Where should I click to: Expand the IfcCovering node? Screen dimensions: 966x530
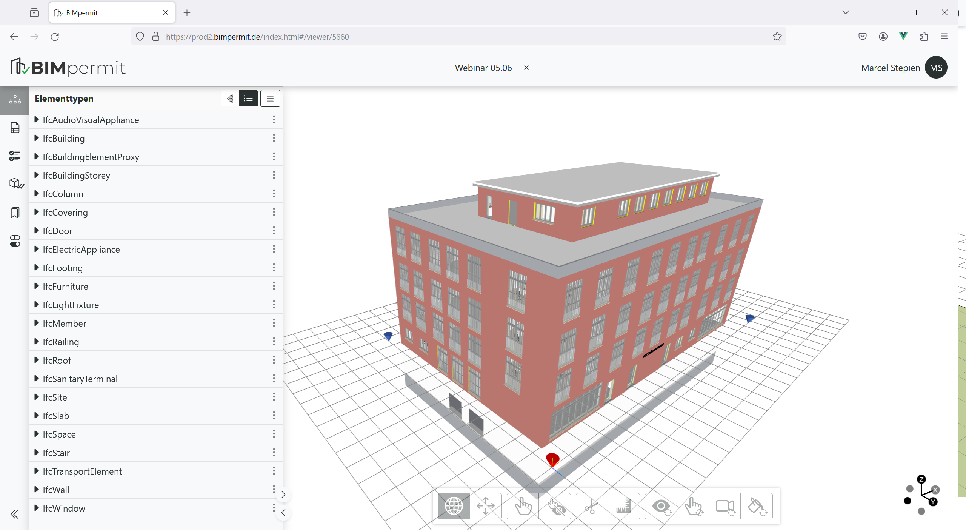(37, 212)
